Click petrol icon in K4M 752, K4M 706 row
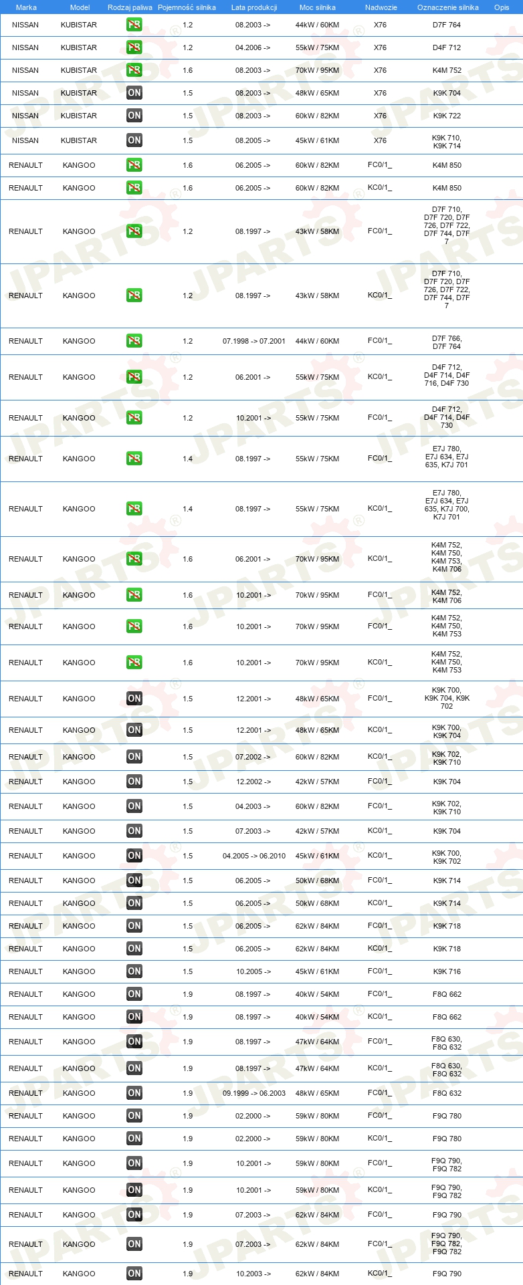Image resolution: width=523 pixels, height=1285 pixels. (134, 595)
